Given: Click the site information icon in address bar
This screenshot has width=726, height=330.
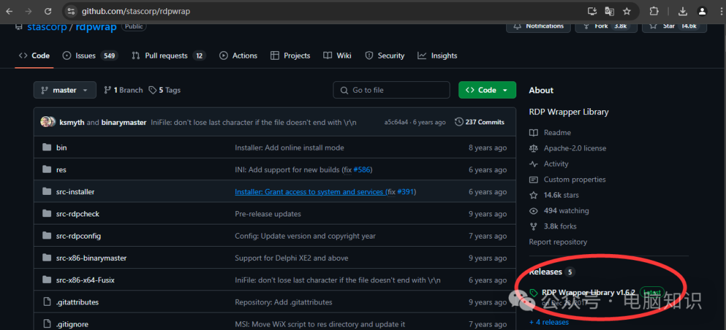Looking at the screenshot, I should [x=72, y=11].
